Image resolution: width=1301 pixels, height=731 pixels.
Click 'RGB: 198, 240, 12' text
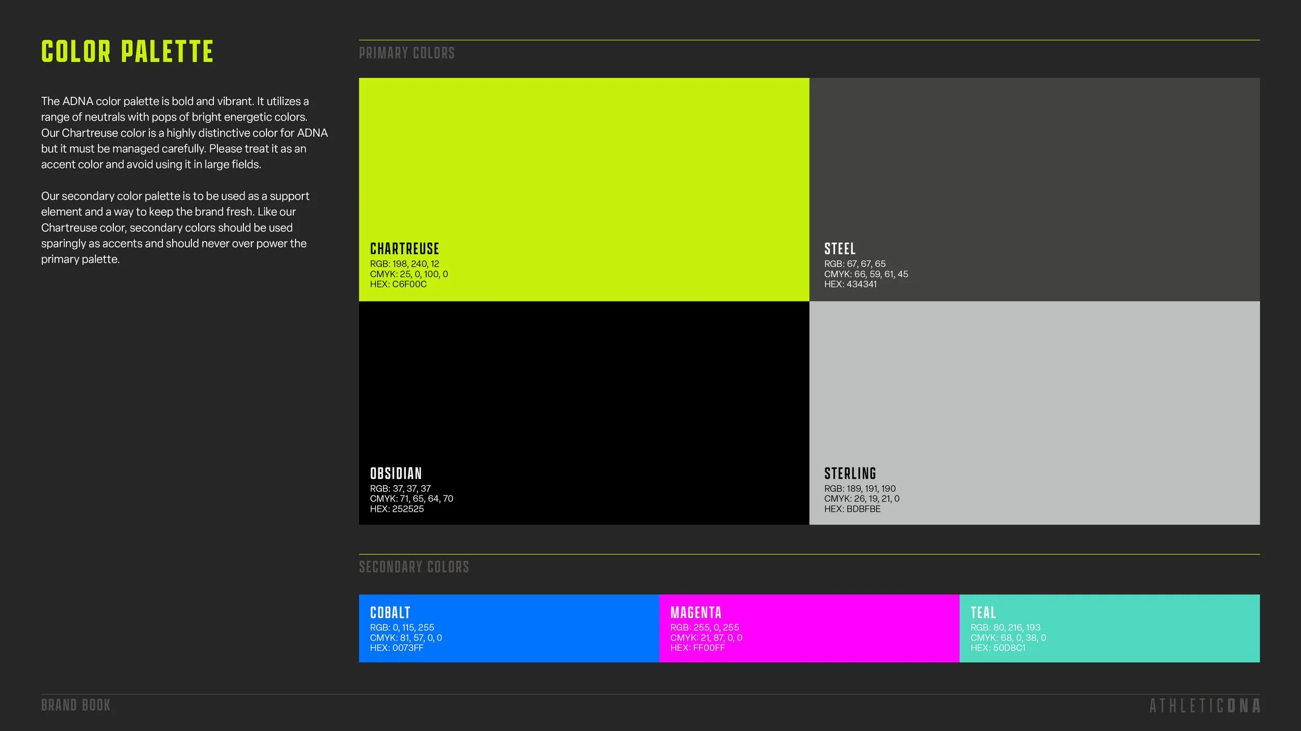(404, 264)
